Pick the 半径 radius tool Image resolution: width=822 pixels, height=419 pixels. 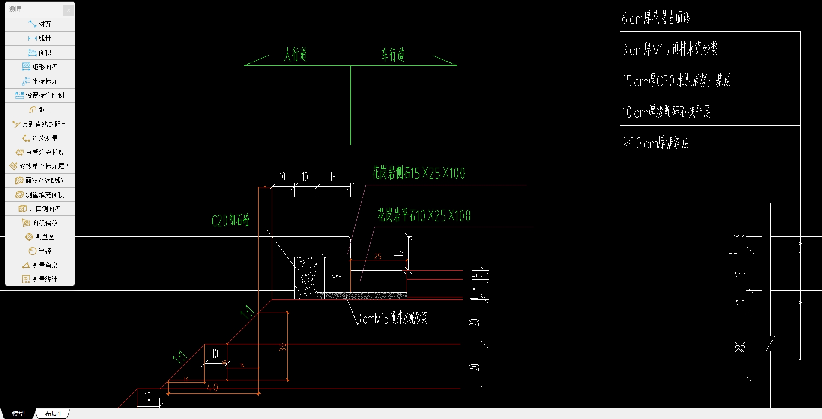(x=40, y=251)
